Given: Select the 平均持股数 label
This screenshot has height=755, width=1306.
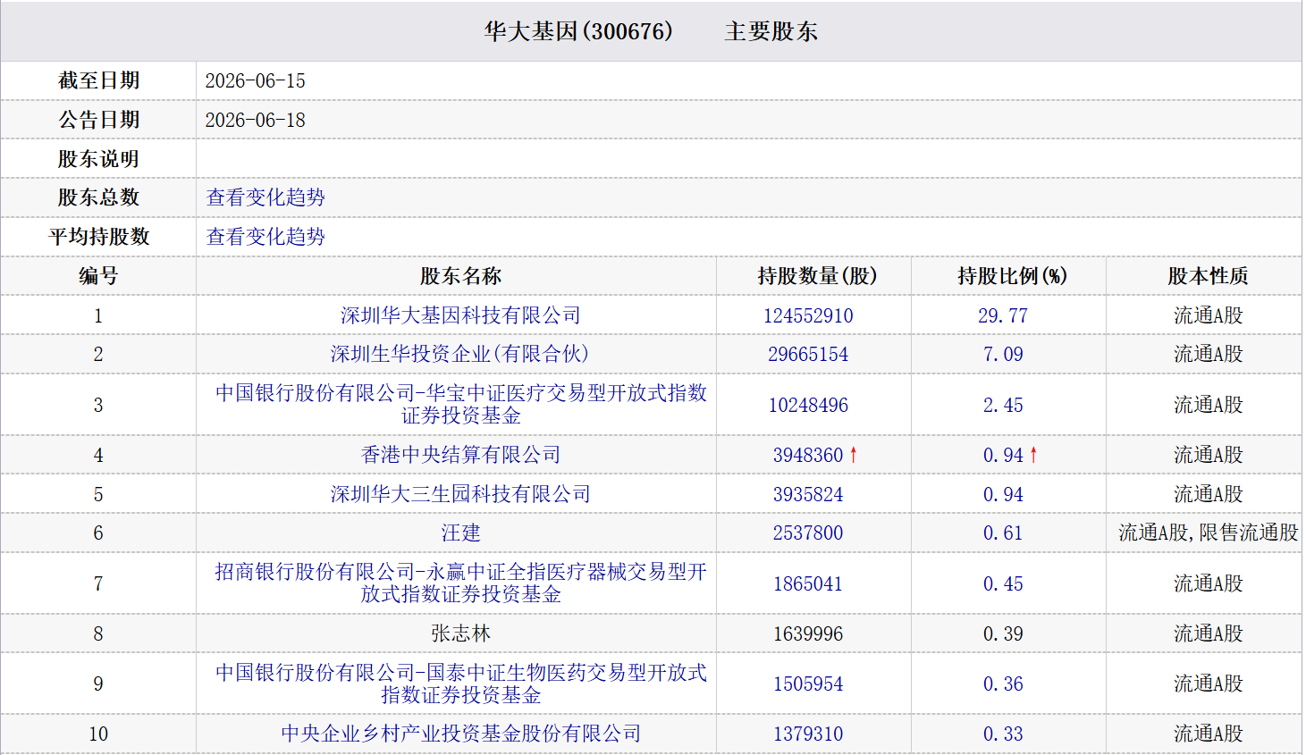Looking at the screenshot, I should 98,237.
